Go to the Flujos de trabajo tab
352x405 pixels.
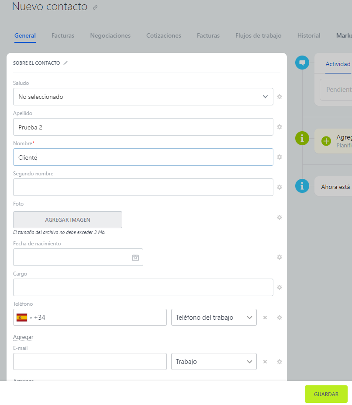(258, 36)
